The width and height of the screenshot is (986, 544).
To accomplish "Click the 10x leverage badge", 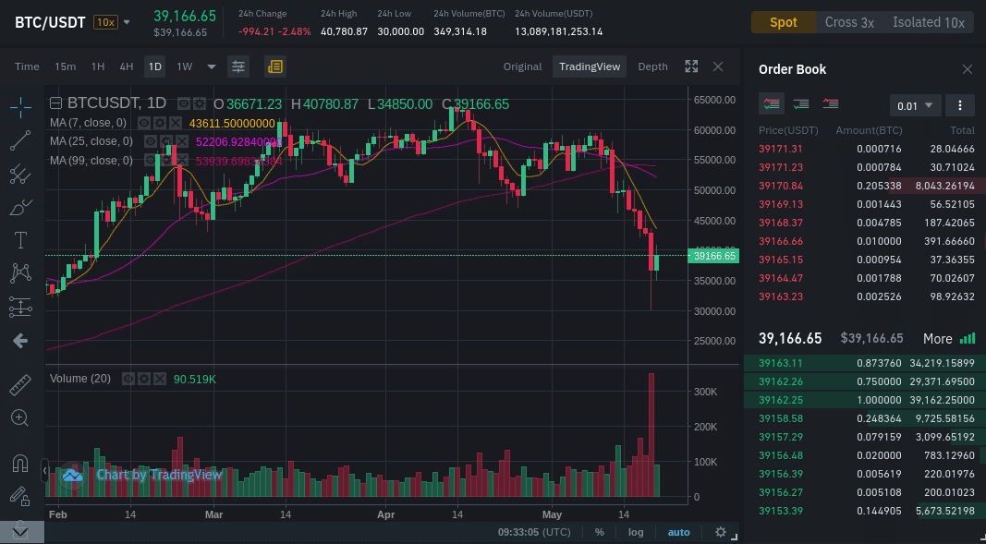I will click(x=105, y=22).
